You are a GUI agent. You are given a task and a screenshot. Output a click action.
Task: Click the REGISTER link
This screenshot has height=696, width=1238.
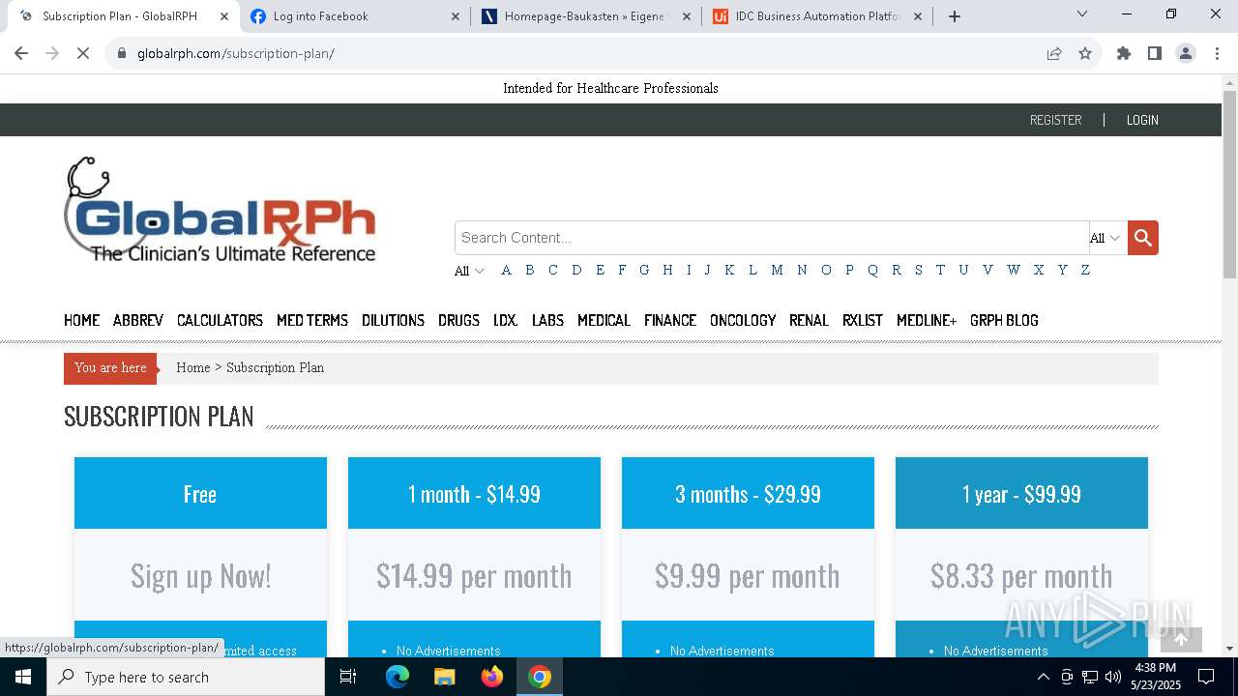click(1055, 120)
